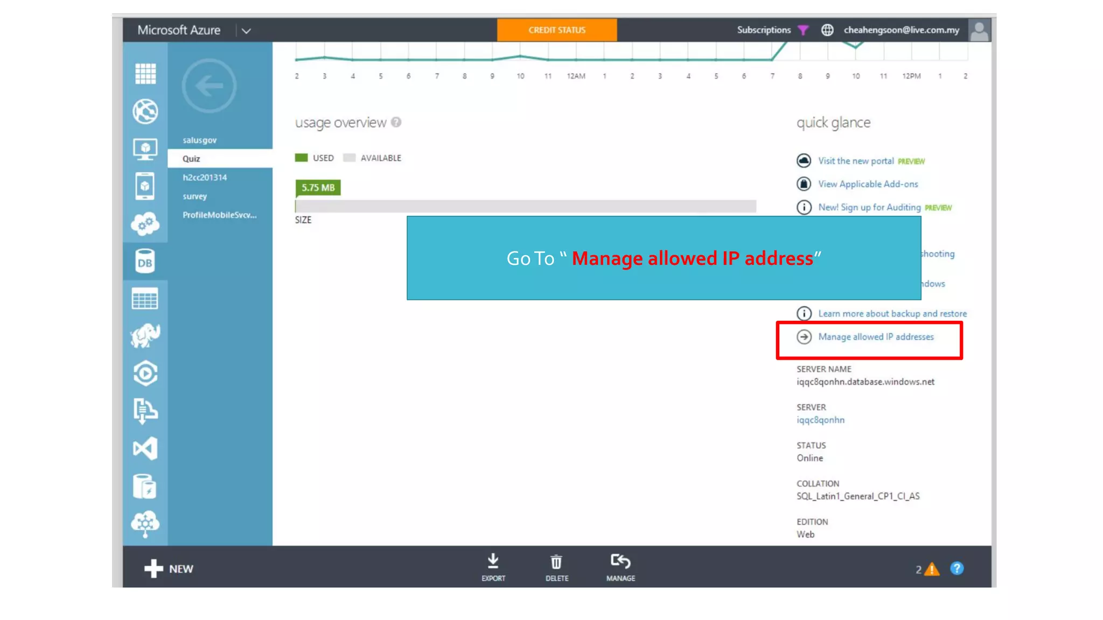Open the language globe icon in the header
The image size is (1103, 620).
[x=827, y=30]
